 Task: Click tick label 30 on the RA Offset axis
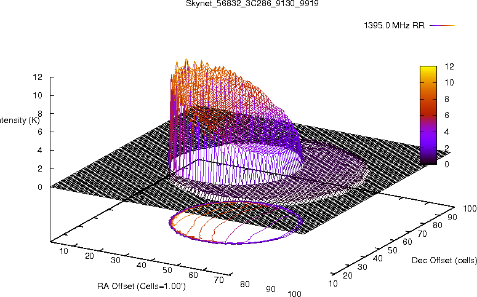tap(116, 261)
